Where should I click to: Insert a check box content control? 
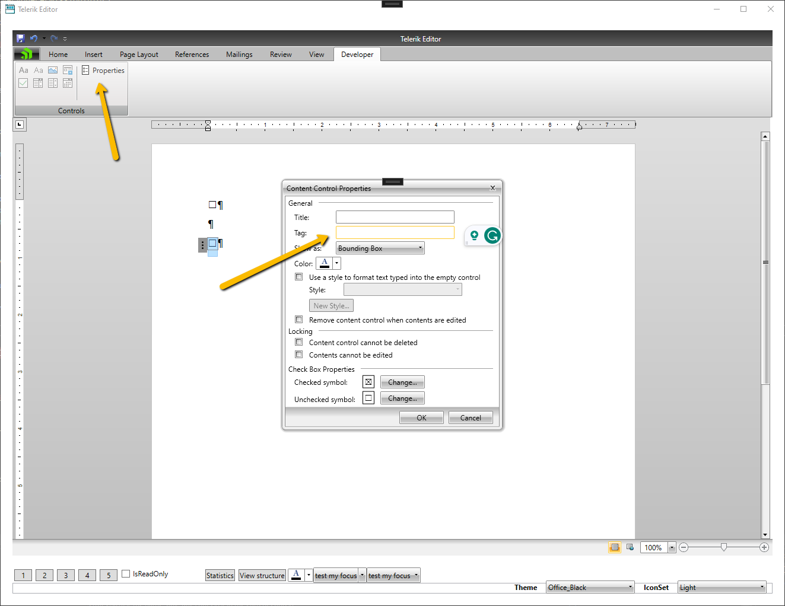coord(23,83)
